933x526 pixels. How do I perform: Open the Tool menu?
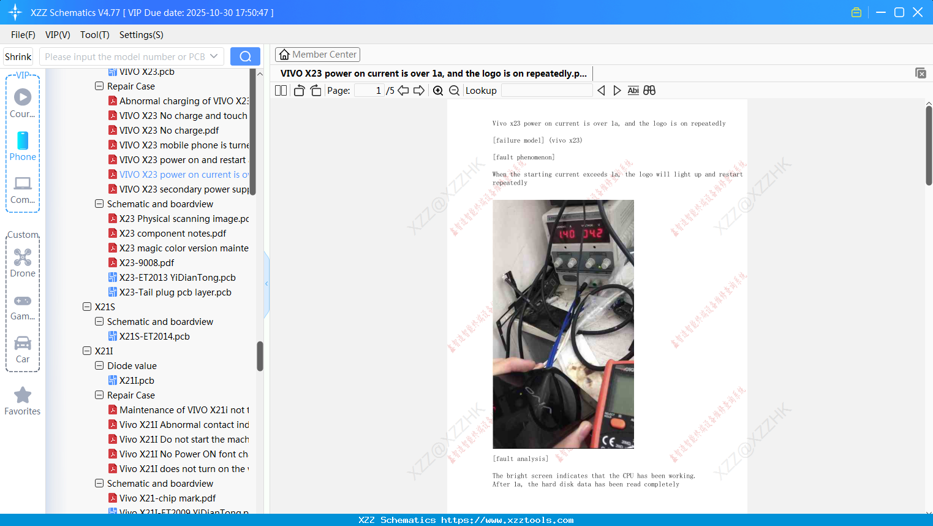tap(94, 35)
